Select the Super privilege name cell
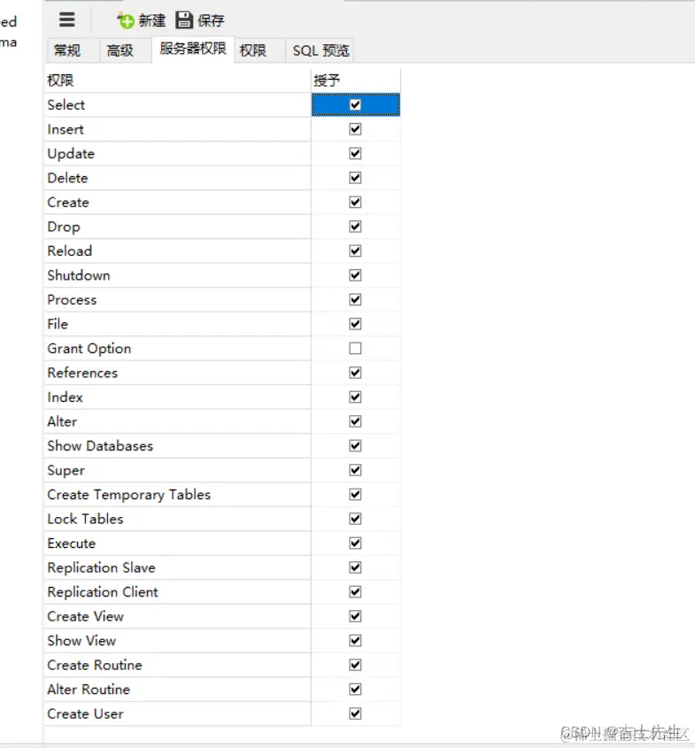Image resolution: width=695 pixels, height=748 pixels. click(177, 470)
